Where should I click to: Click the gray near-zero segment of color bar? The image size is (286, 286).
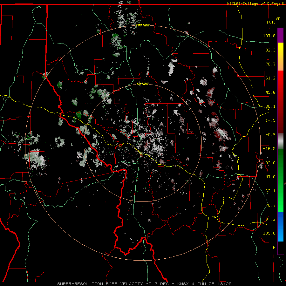(281, 141)
